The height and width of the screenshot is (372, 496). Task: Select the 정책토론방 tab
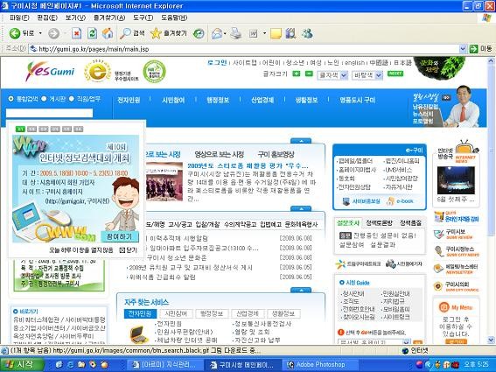379,223
